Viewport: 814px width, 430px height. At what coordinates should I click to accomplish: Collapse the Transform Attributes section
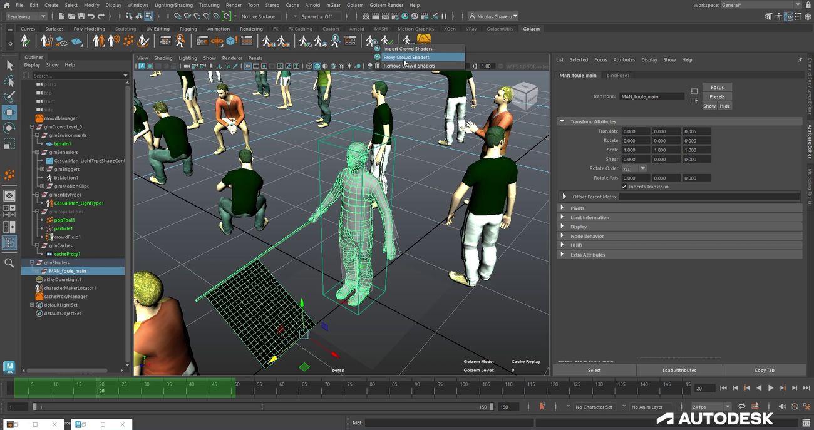pyautogui.click(x=562, y=121)
